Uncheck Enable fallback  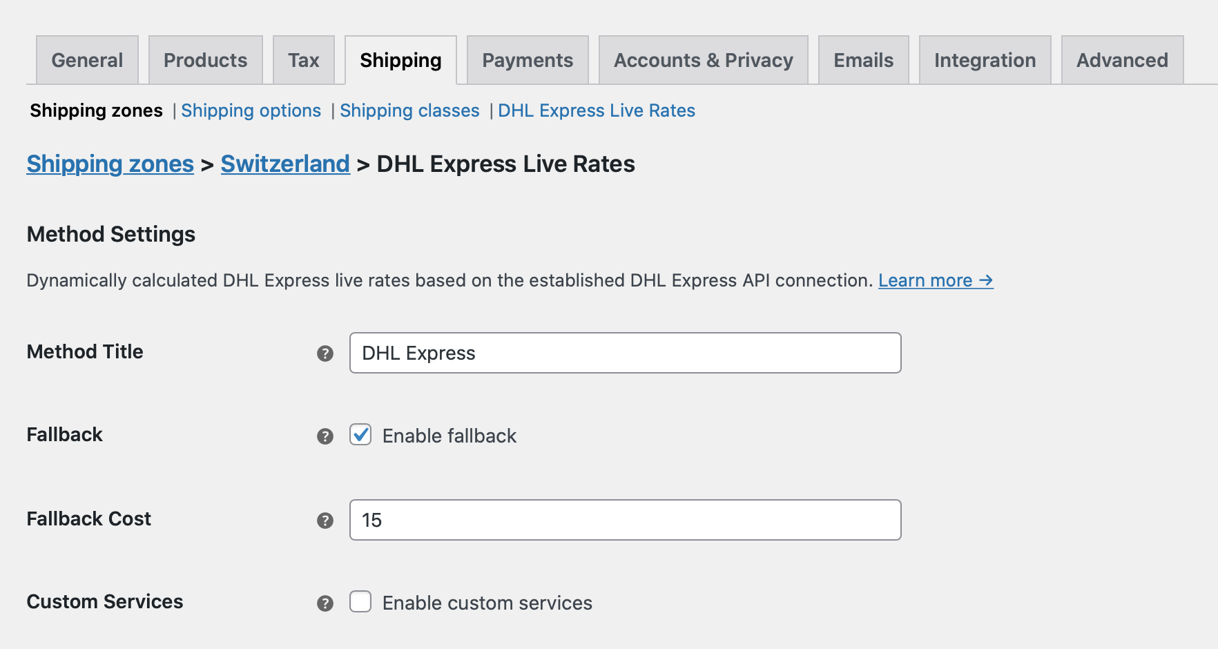pyautogui.click(x=360, y=435)
